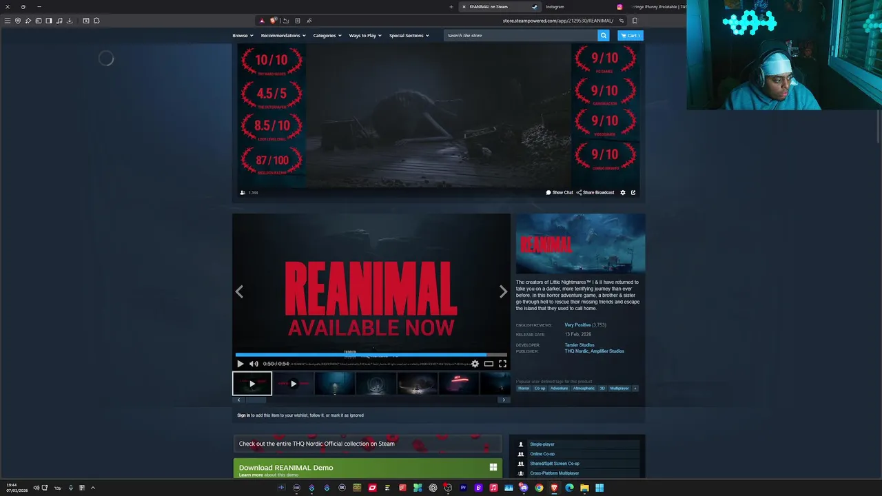882x496 pixels.
Task: Click the browser address bar URL
Action: [x=557, y=21]
